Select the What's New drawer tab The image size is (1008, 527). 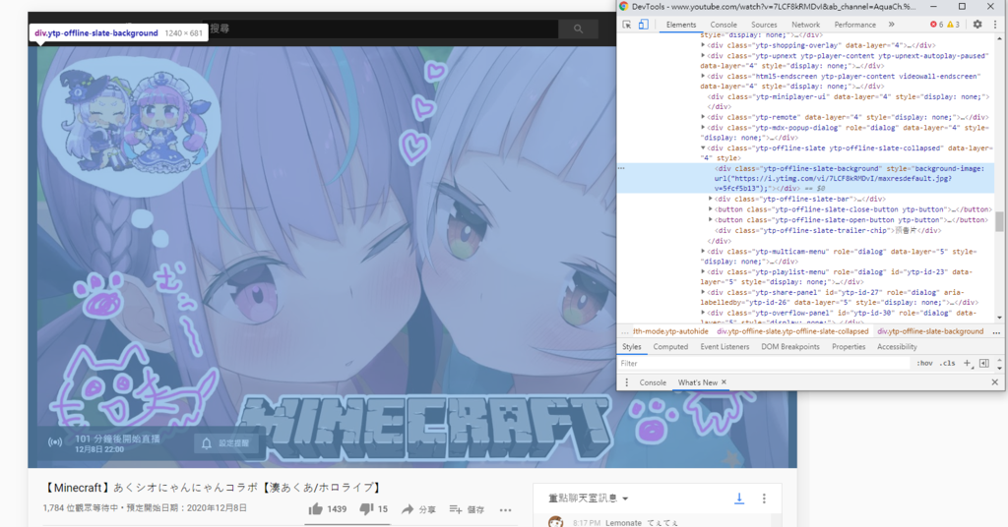pos(698,382)
